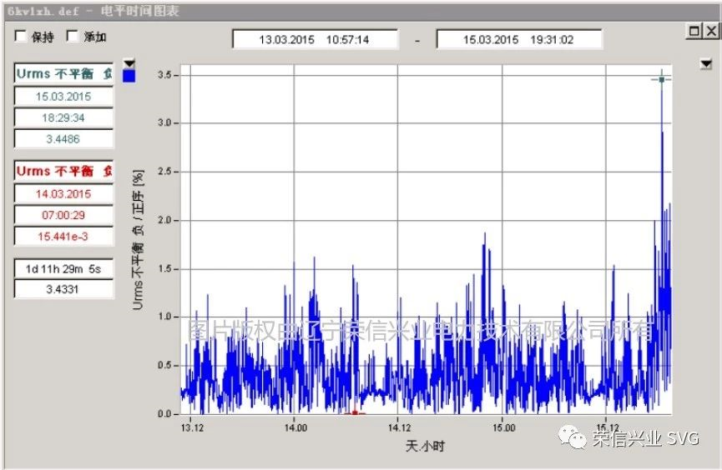Screen dimensions: 722x470
Task: Click the 15.03.2015 cursor date field
Action: 63,96
